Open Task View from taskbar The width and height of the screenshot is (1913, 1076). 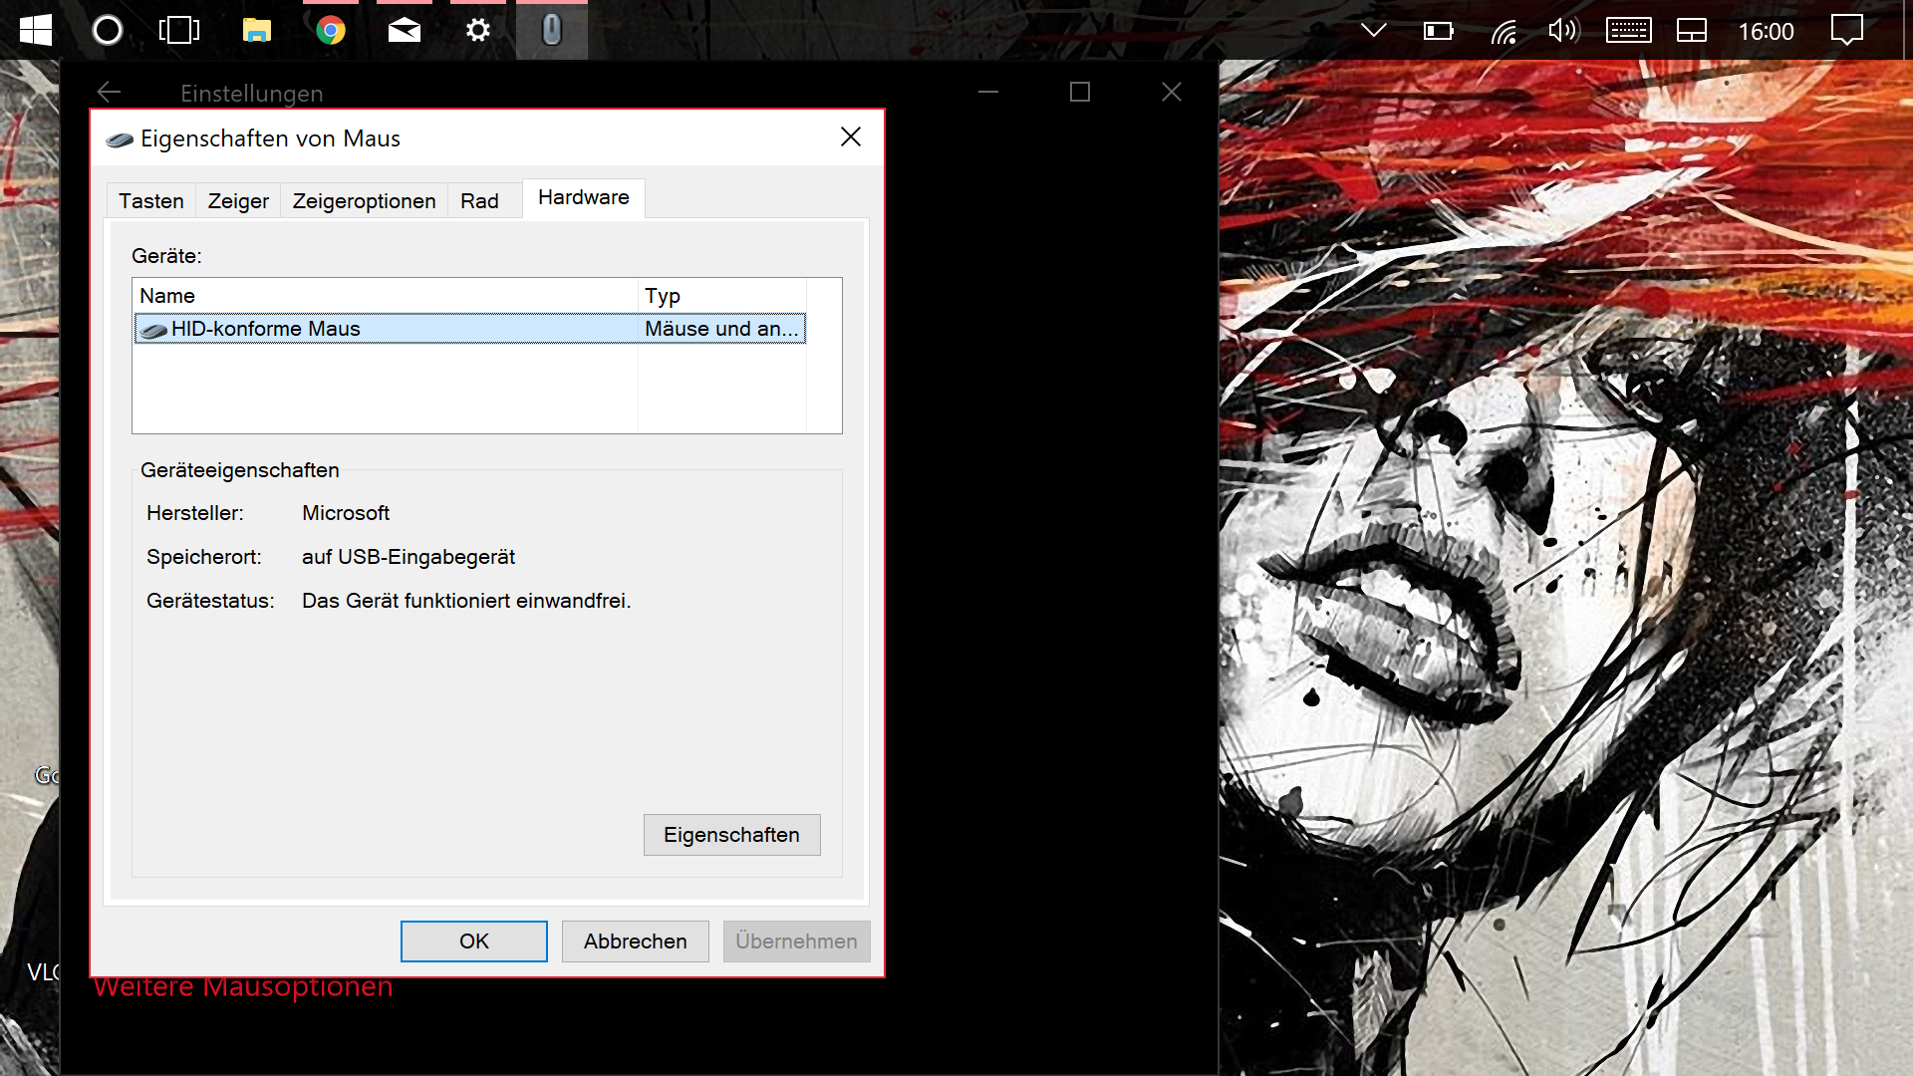coord(179,30)
